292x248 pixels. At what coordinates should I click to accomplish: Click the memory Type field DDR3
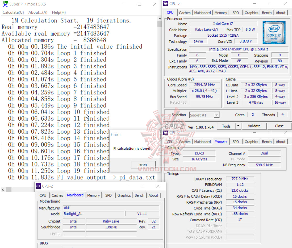pyautogui.click(x=199, y=153)
